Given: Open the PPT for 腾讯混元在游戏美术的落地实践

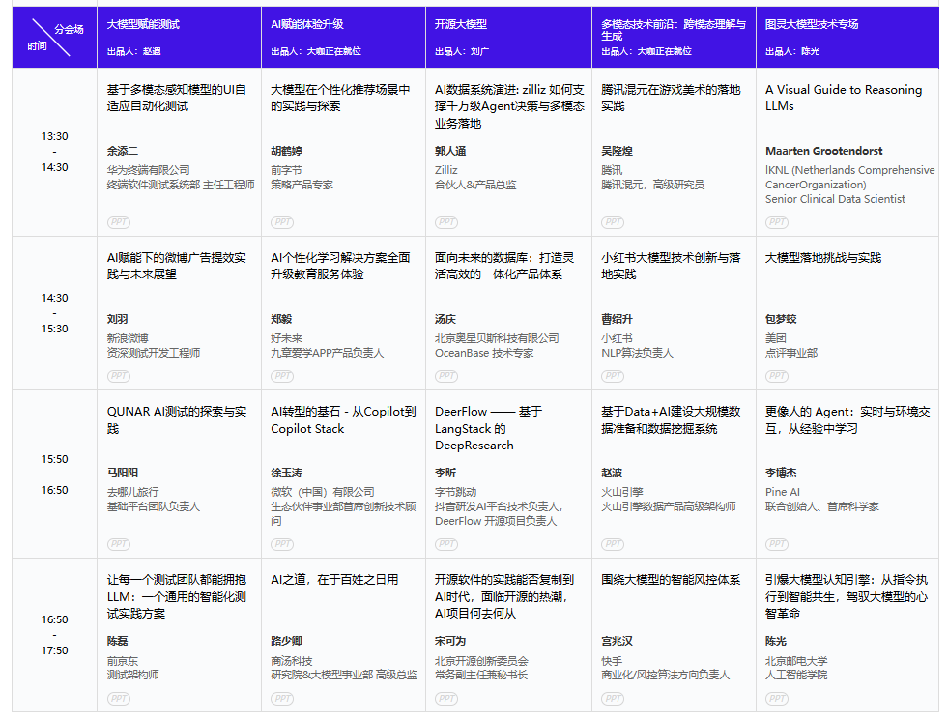Looking at the screenshot, I should pyautogui.click(x=613, y=222).
